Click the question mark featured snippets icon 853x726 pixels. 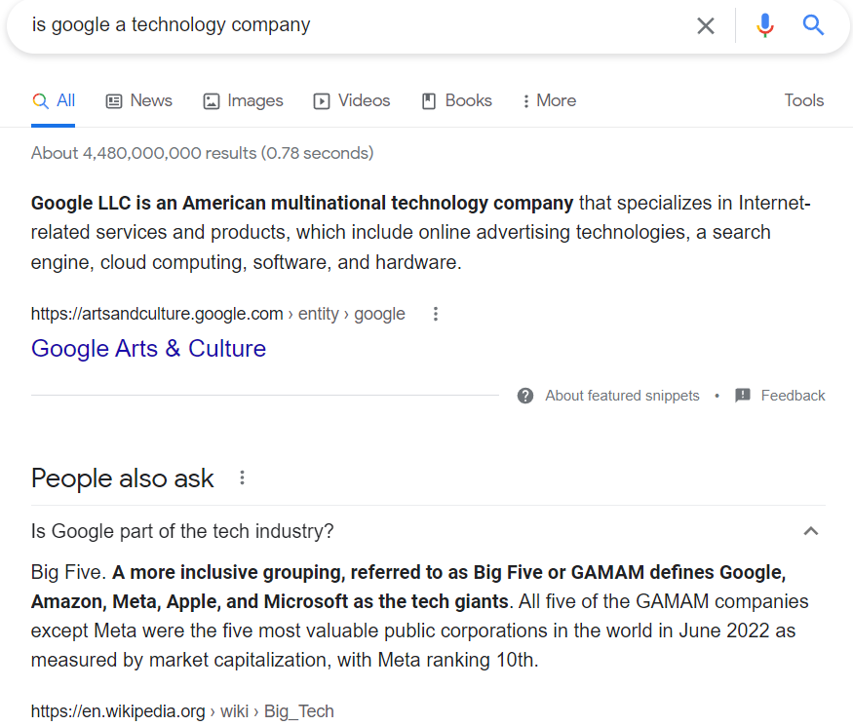[525, 396]
